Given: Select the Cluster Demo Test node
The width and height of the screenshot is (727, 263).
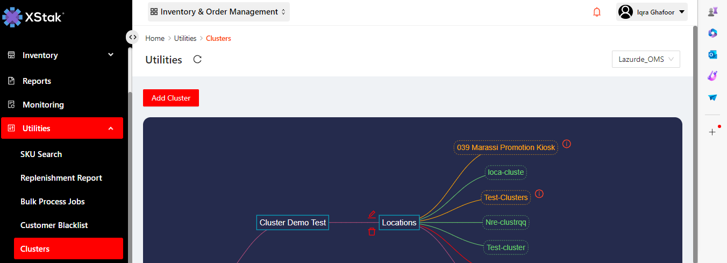Looking at the screenshot, I should (x=293, y=223).
